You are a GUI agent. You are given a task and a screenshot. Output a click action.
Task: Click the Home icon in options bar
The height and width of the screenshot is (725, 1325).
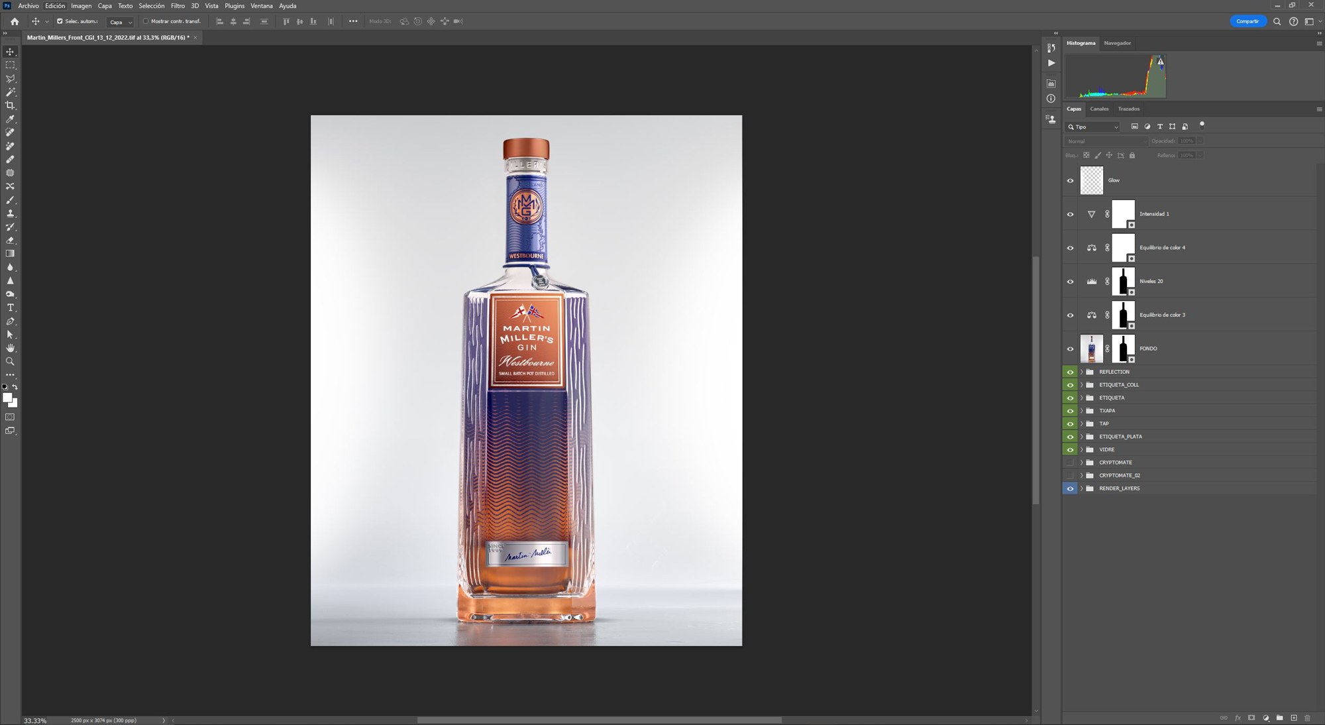pos(15,21)
